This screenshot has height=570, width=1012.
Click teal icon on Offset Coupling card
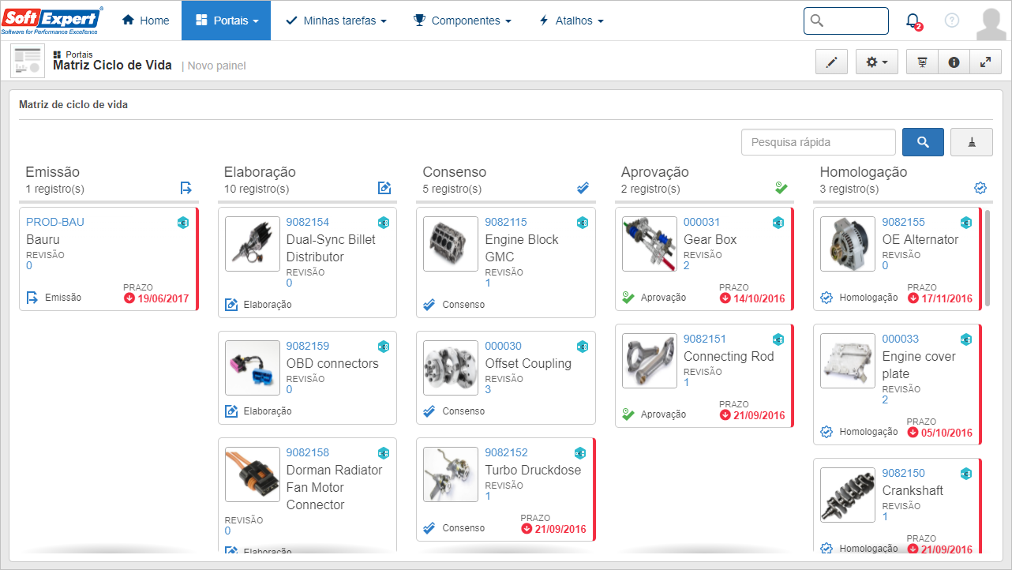(x=583, y=347)
